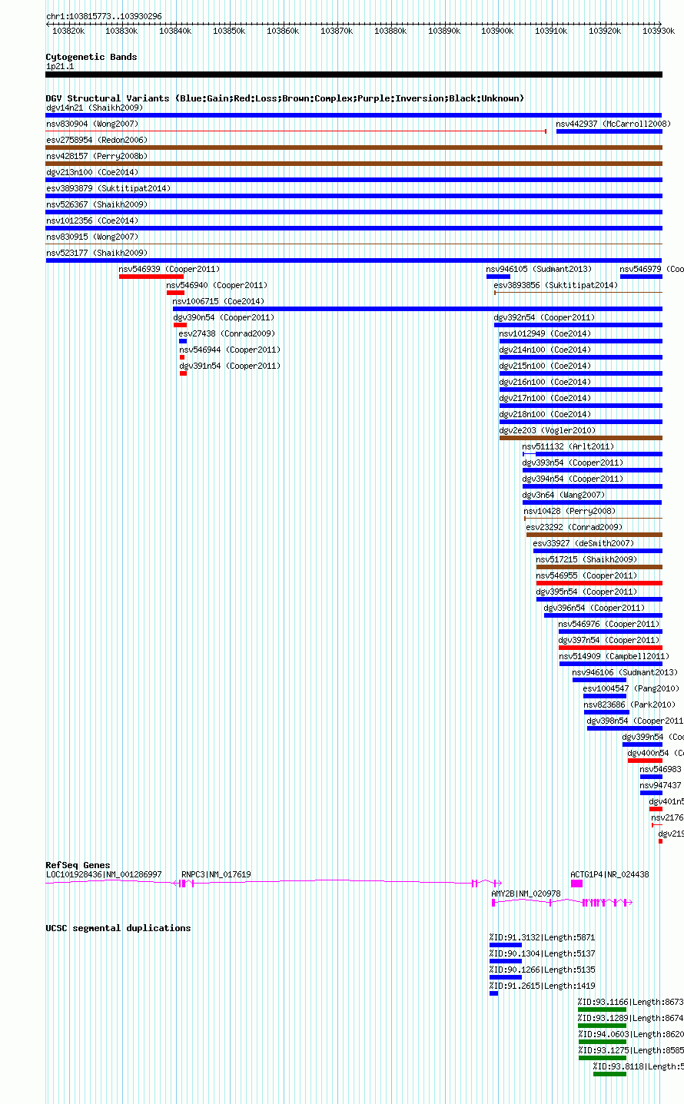Click nsv1012949 (Coe2014) label
The width and height of the screenshot is (684, 1104).
546,333
